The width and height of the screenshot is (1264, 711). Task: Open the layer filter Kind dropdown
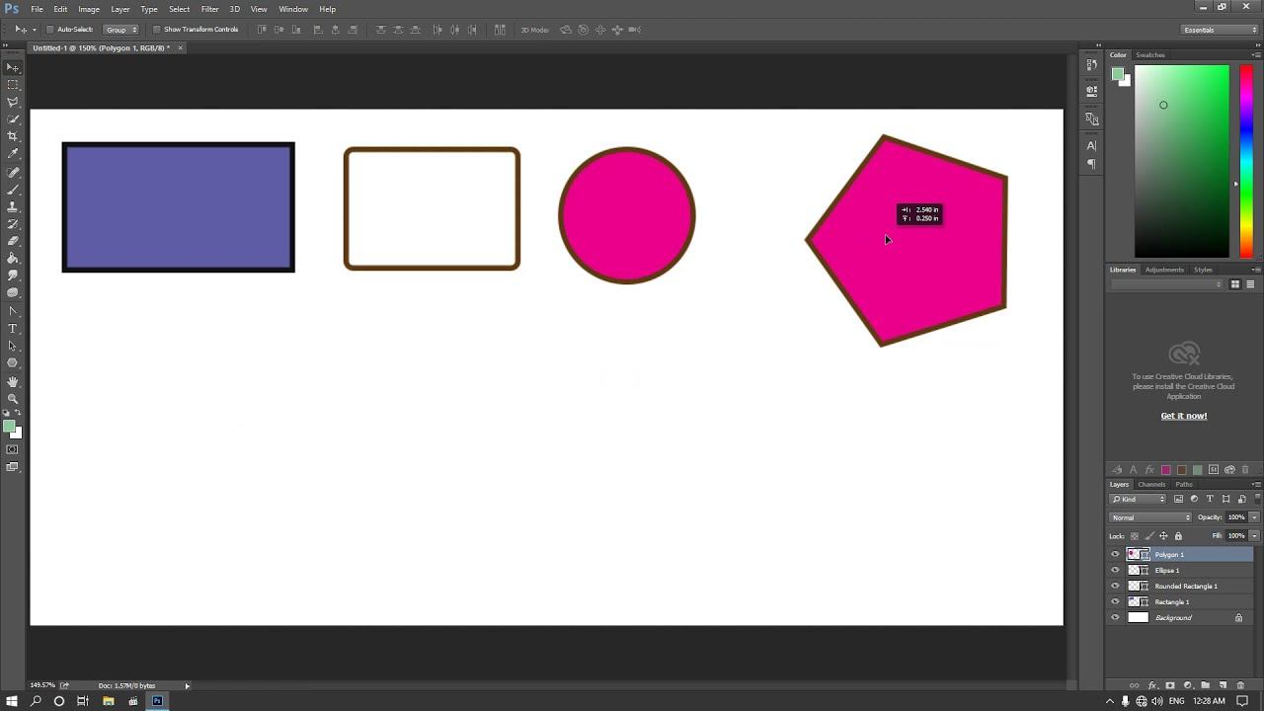click(x=1139, y=499)
